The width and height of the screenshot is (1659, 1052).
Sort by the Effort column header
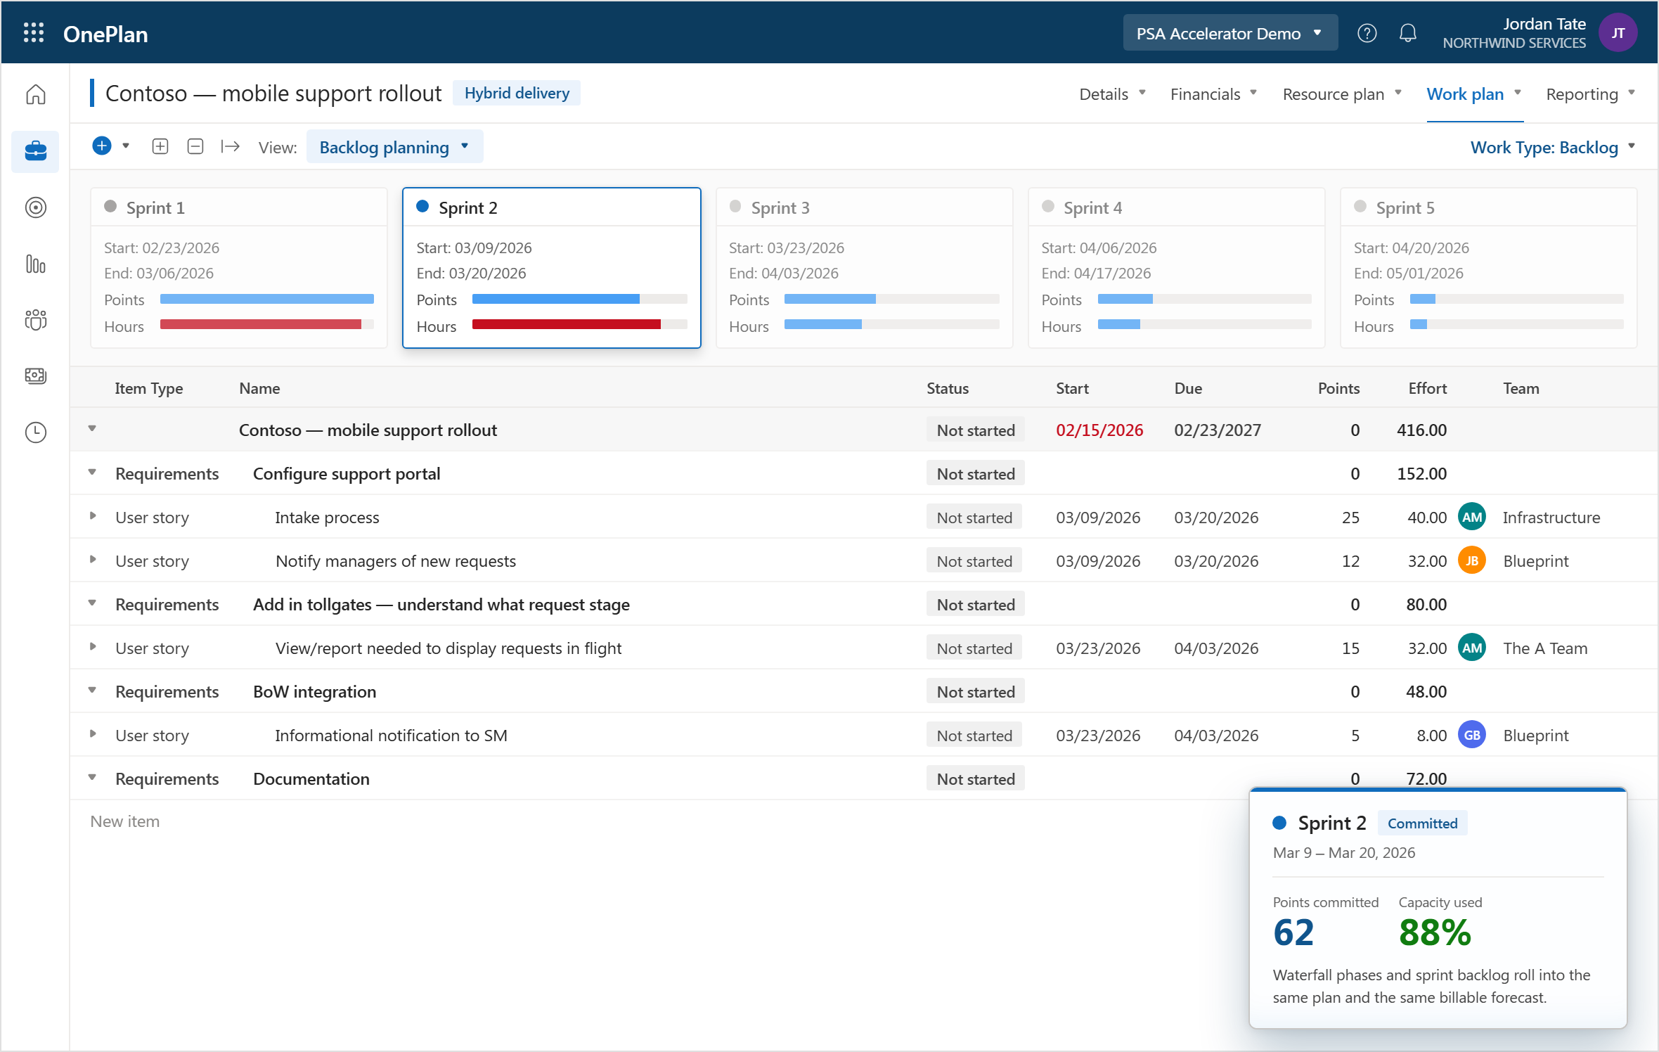tap(1427, 388)
